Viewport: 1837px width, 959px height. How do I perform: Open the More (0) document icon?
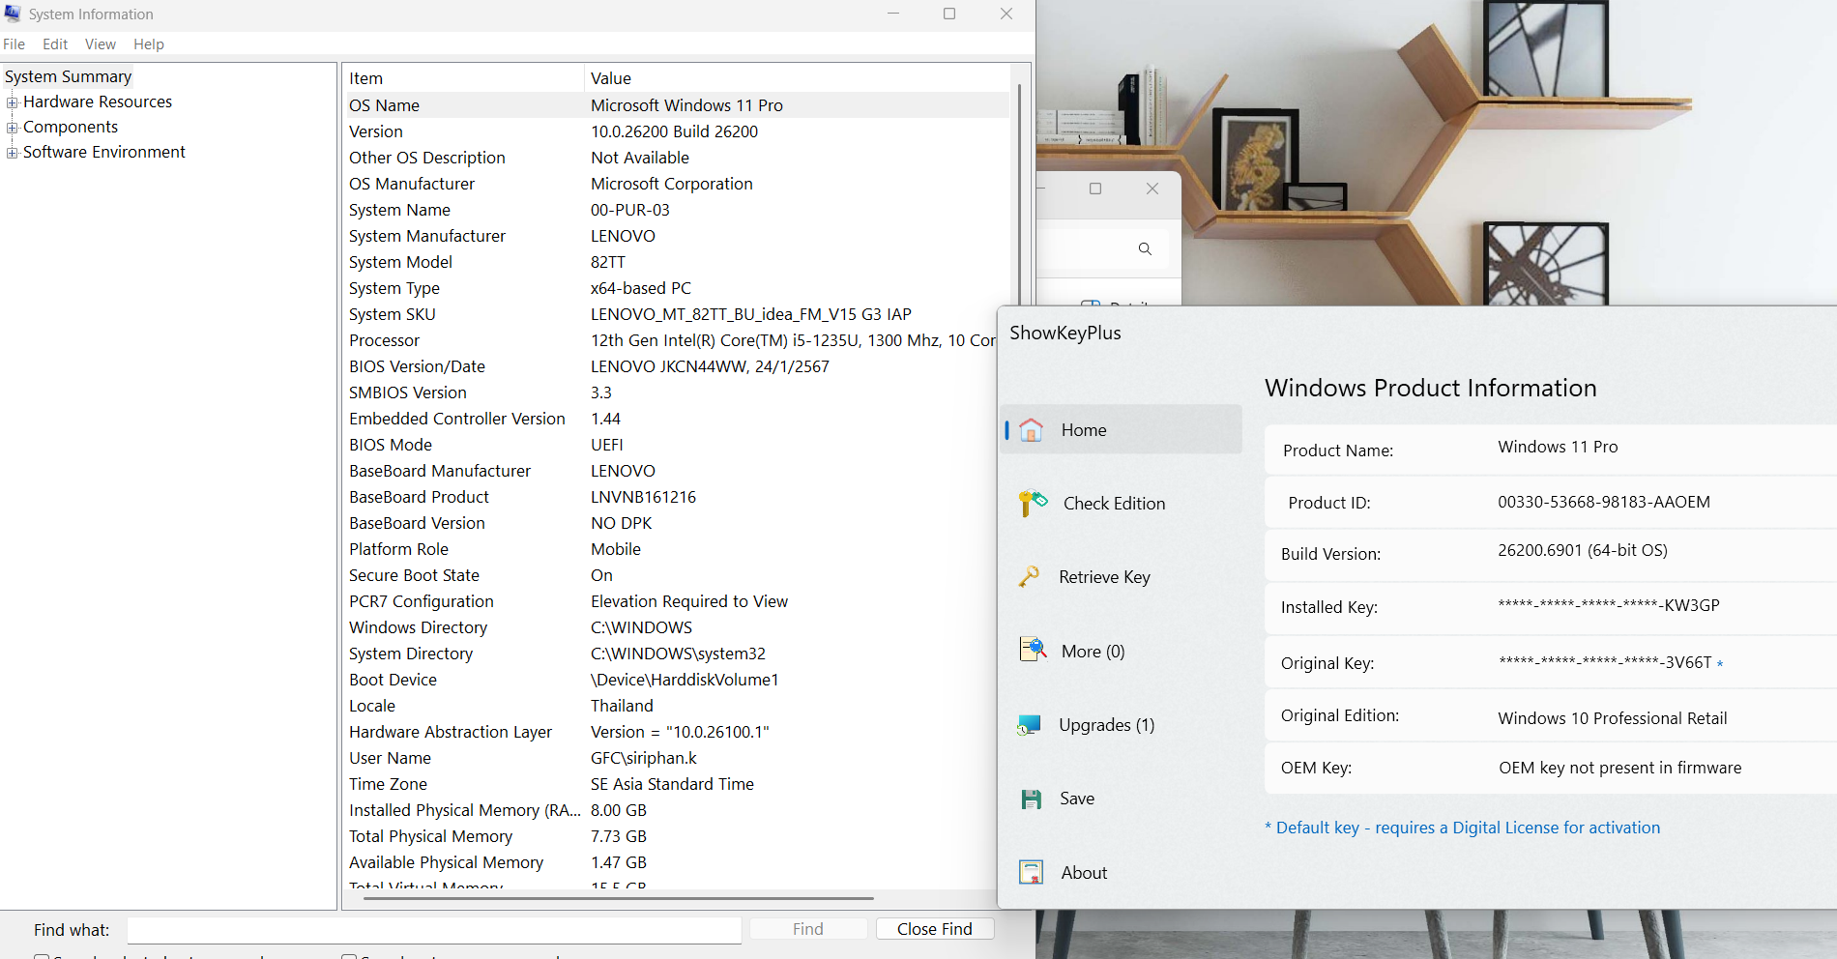tap(1032, 651)
